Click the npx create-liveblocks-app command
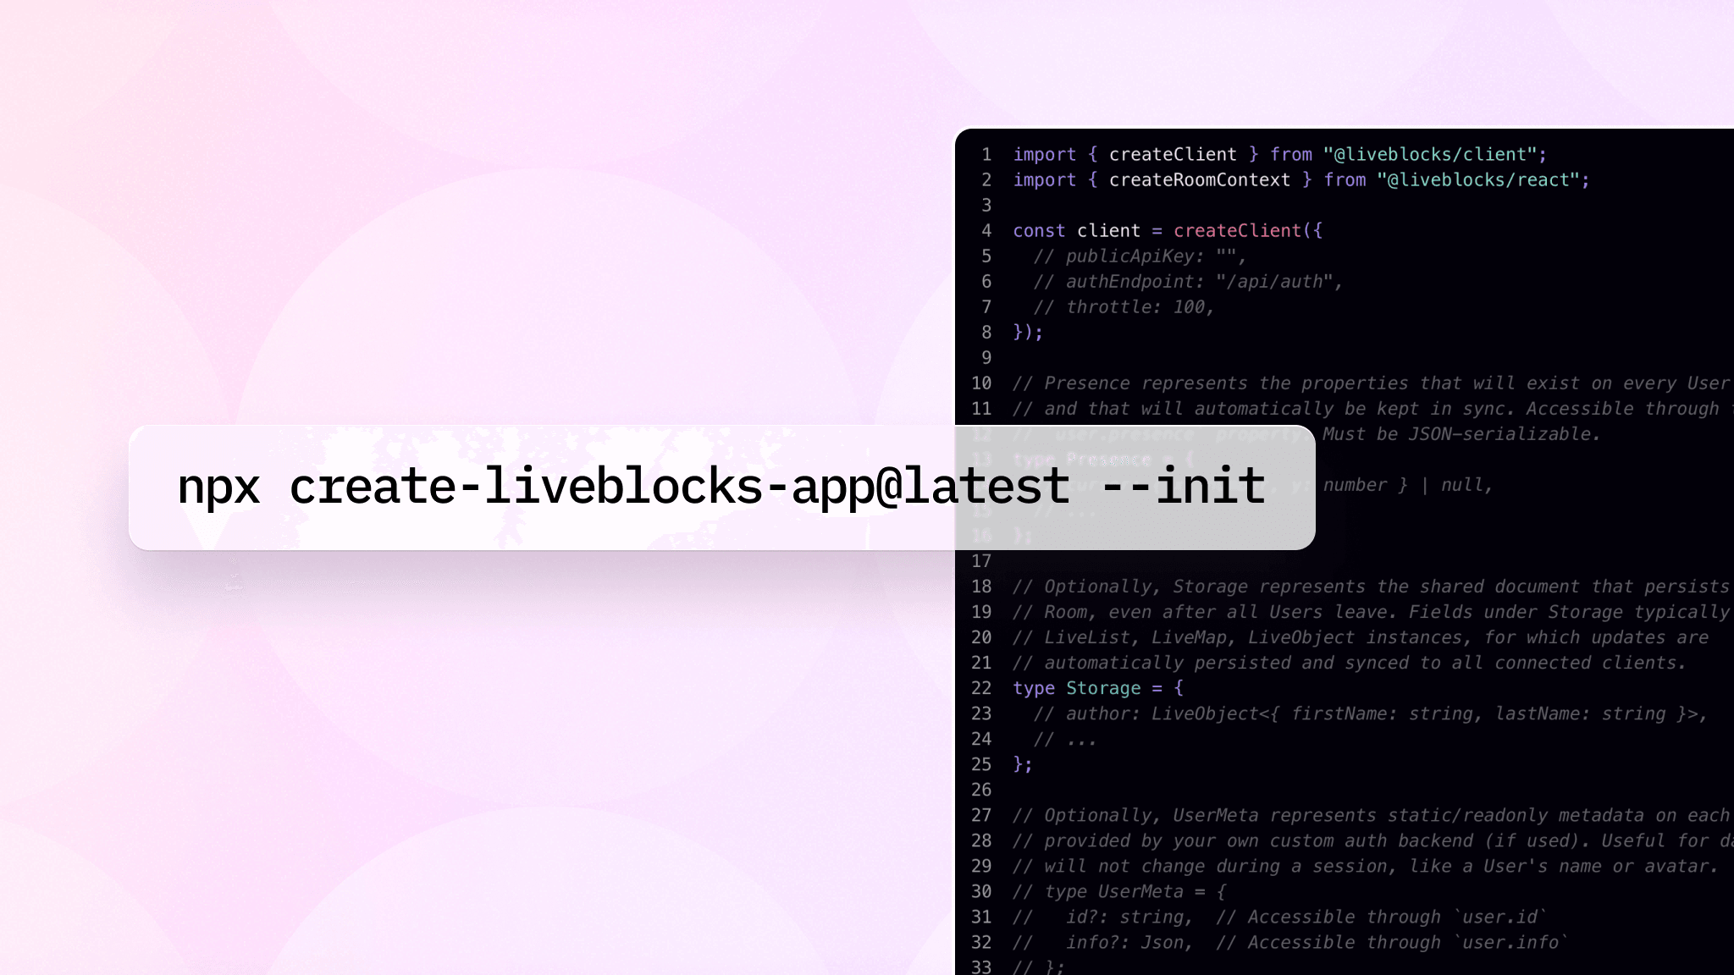This screenshot has height=975, width=1734. [x=721, y=484]
